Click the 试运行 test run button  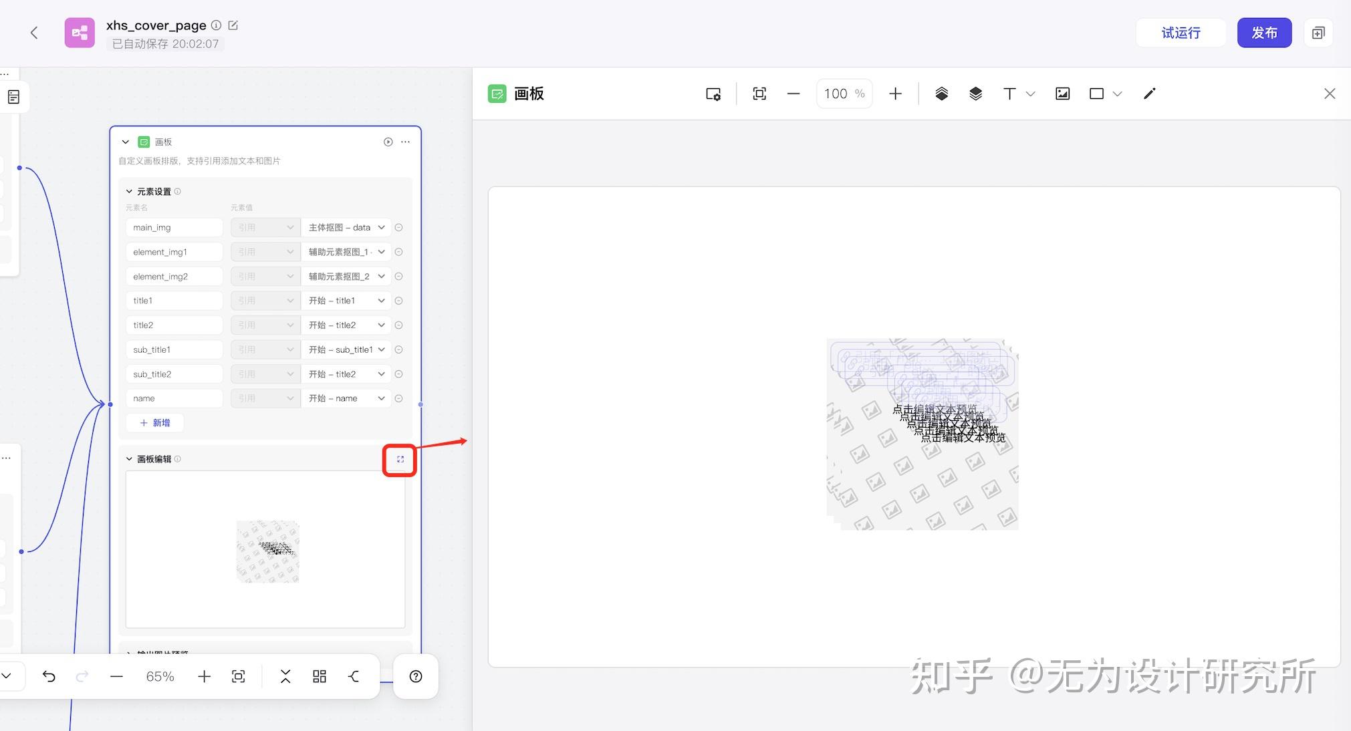click(1181, 33)
